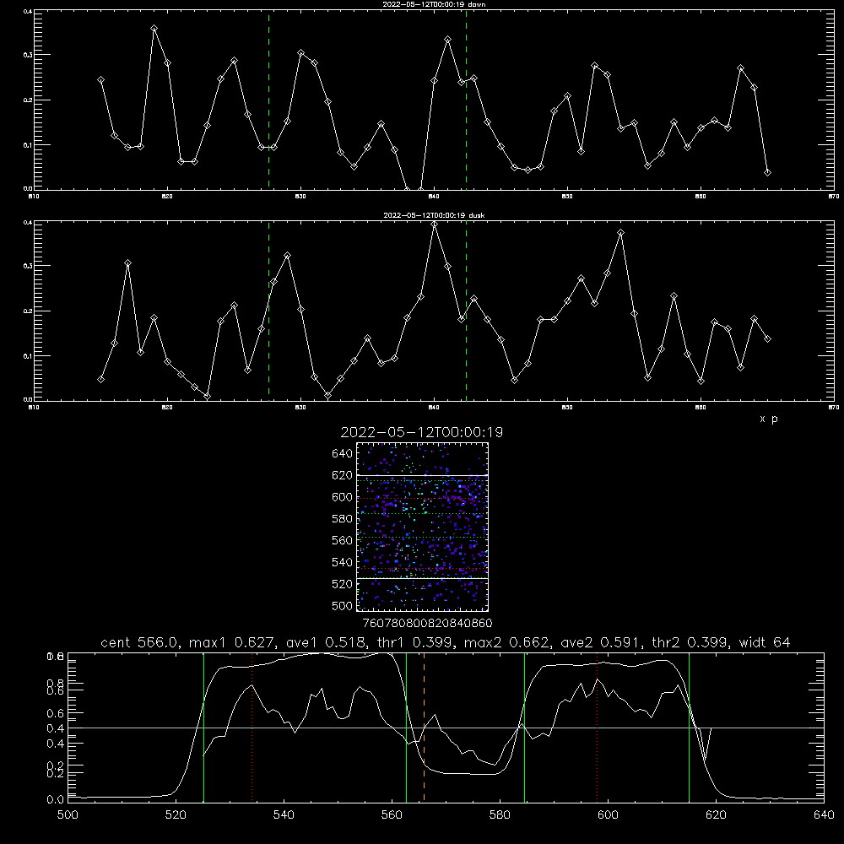Click the dusk peak data point near 854
This screenshot has width=844, height=844.
tap(620, 233)
